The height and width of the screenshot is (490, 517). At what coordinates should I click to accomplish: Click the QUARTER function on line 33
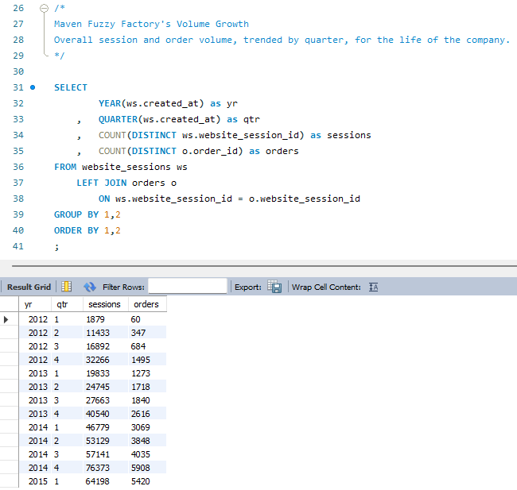(118, 119)
